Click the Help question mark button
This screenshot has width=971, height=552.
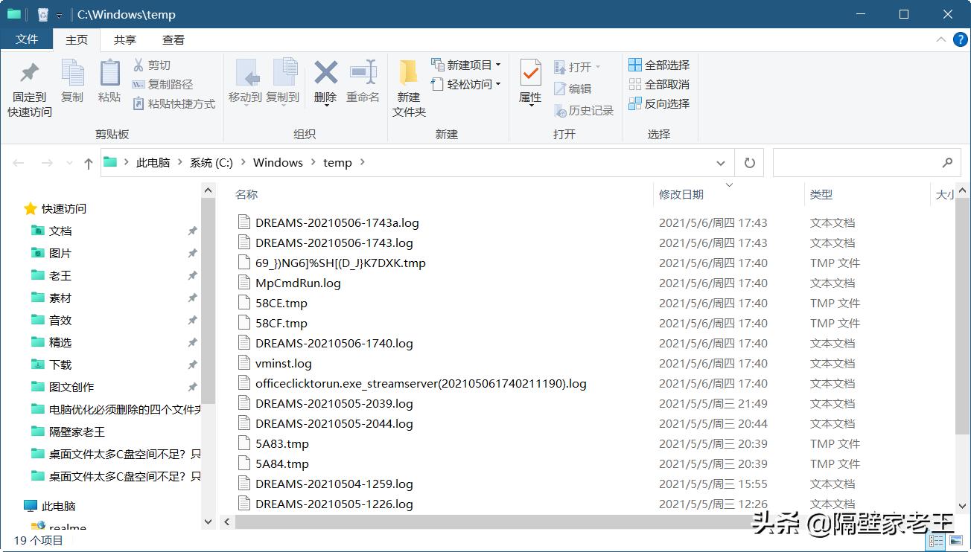click(x=960, y=39)
